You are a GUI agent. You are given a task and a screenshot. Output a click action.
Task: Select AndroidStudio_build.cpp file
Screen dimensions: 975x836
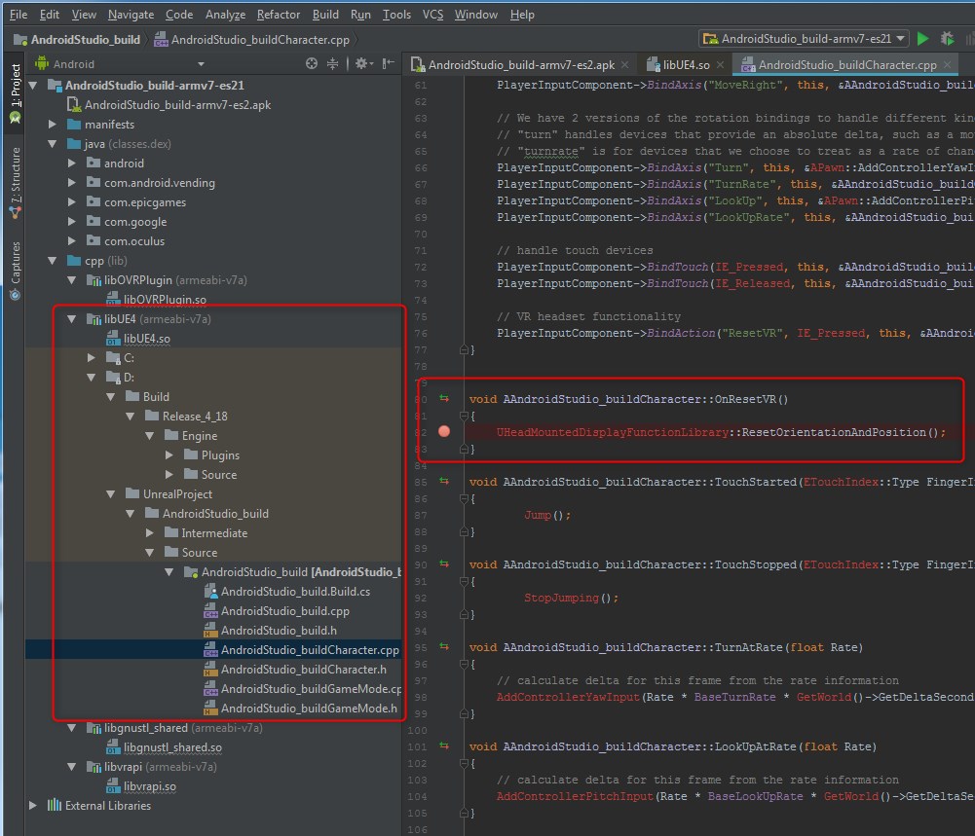[x=284, y=610]
